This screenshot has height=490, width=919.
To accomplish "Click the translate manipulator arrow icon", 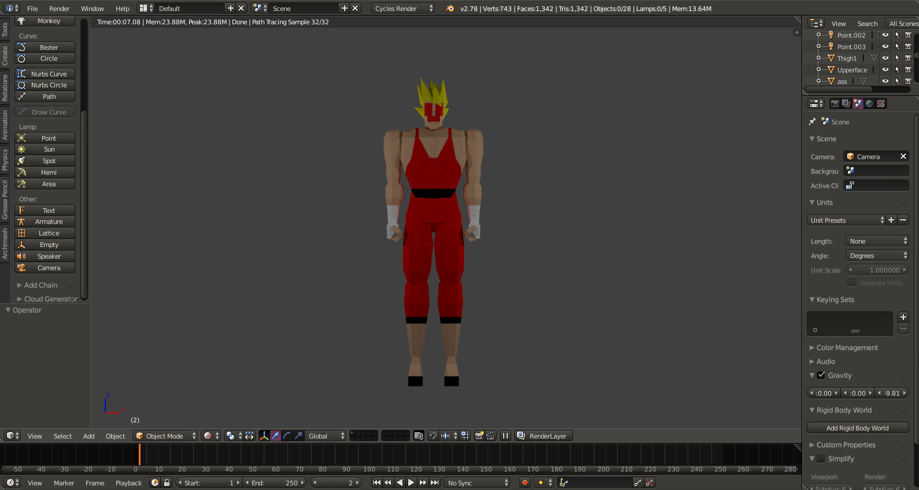I will [276, 436].
